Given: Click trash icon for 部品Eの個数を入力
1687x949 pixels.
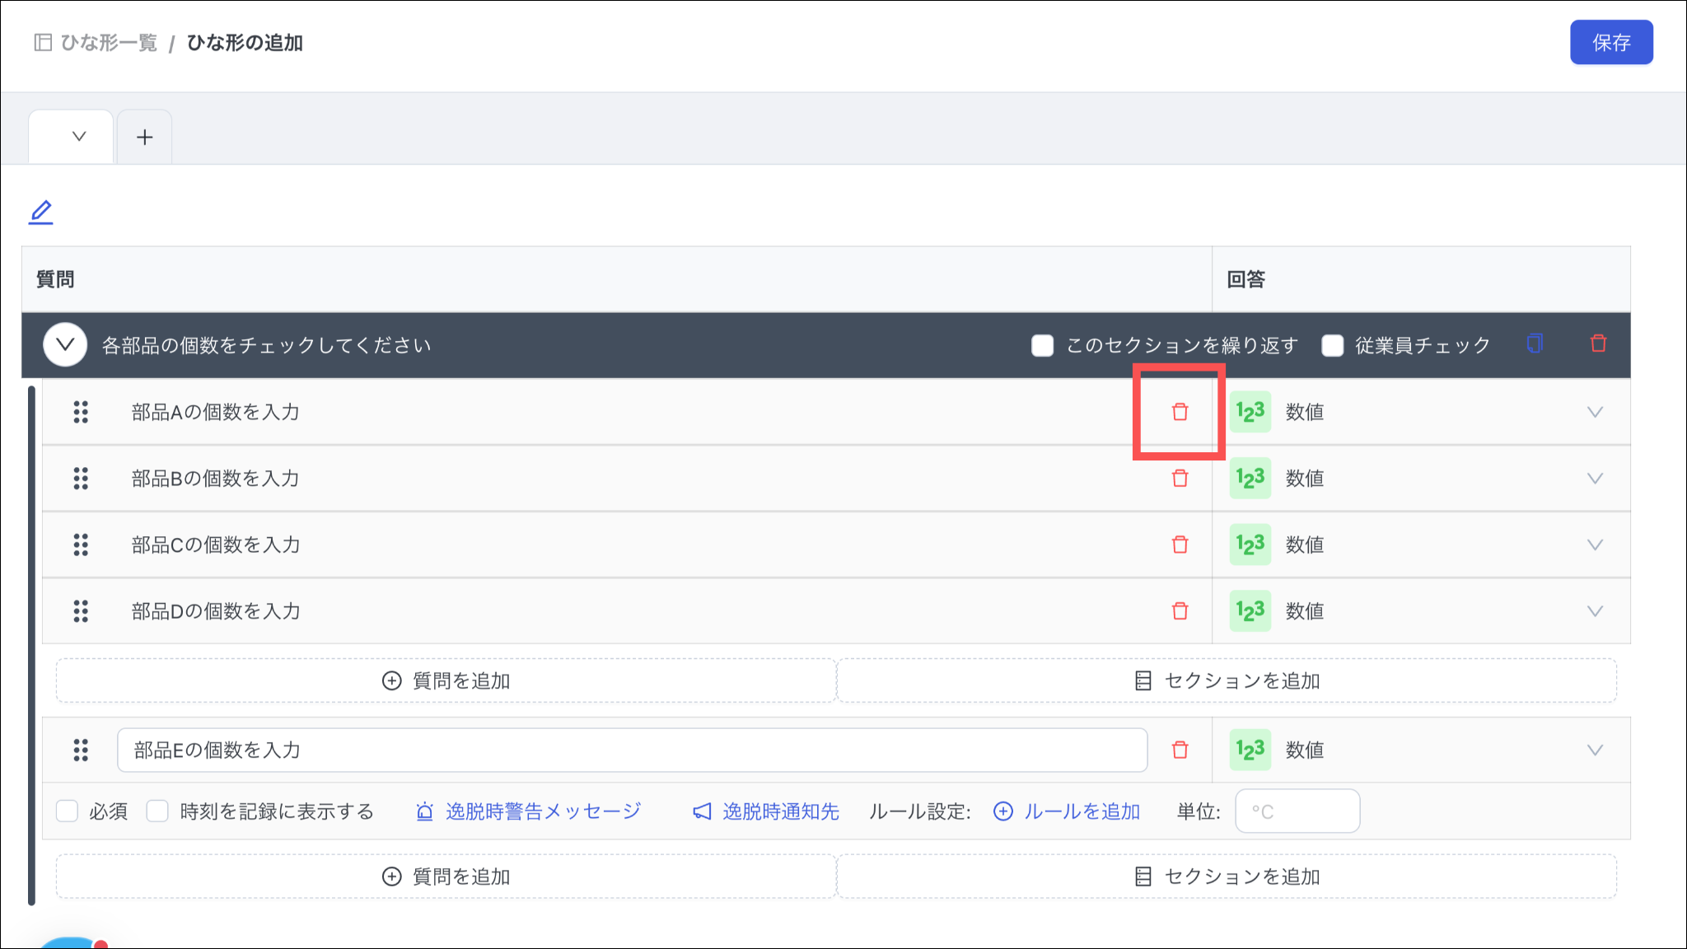Looking at the screenshot, I should pyautogui.click(x=1180, y=750).
